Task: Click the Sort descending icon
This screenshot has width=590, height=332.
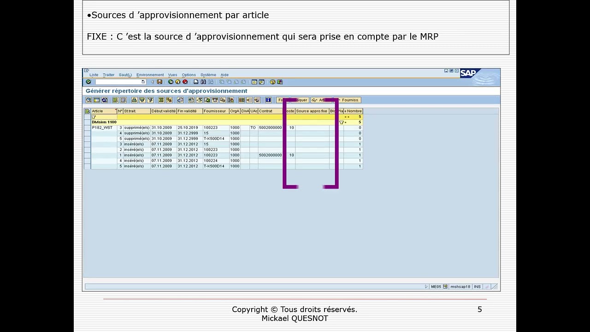Action: coord(142,100)
